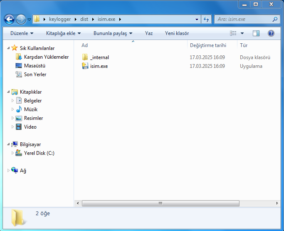
Task: Click the scrollbar right arrow
Action: (277, 203)
